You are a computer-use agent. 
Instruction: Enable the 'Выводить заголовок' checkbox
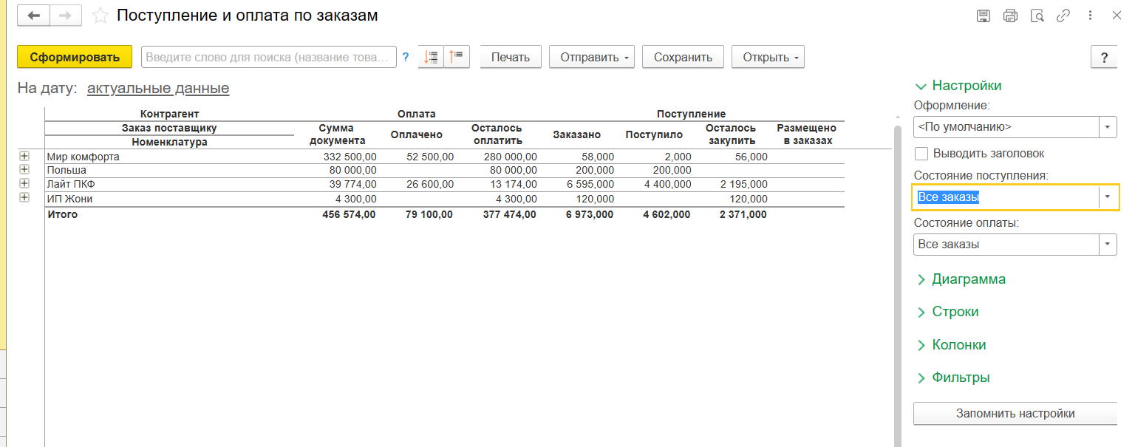tap(921, 154)
